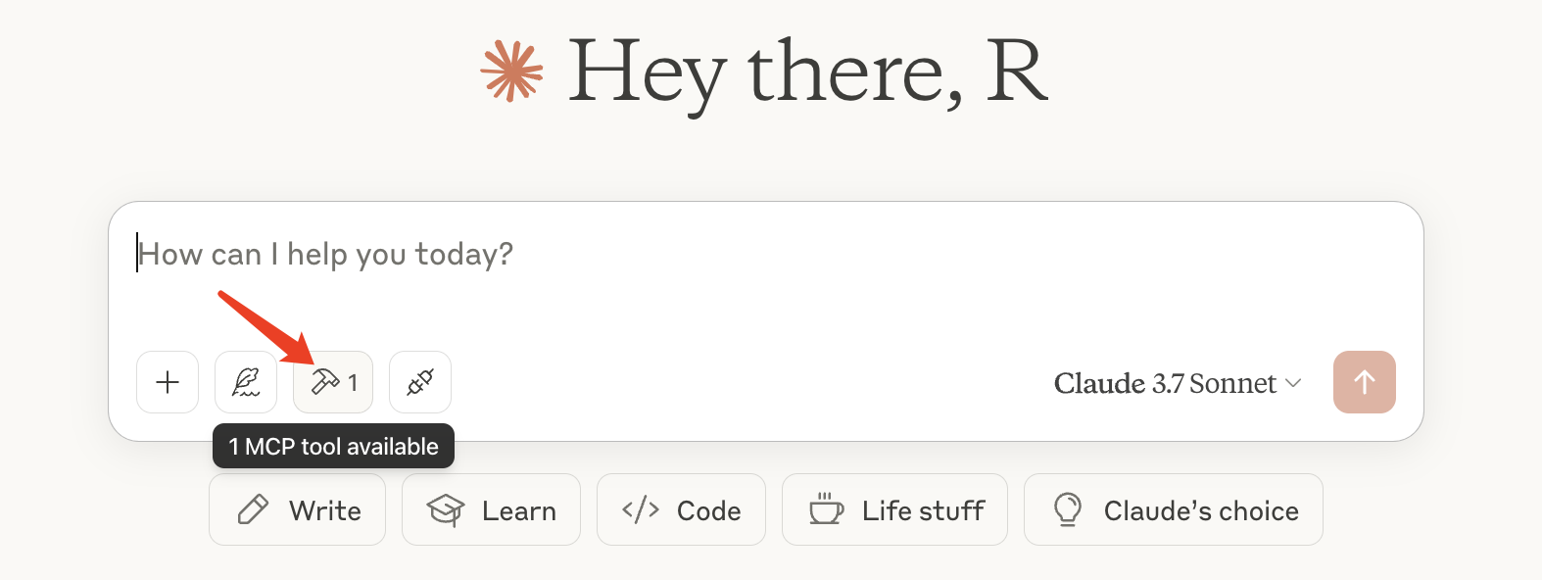Screen dimensions: 1542x580
Task: Send message with the up arrow button
Action: [x=1365, y=382]
